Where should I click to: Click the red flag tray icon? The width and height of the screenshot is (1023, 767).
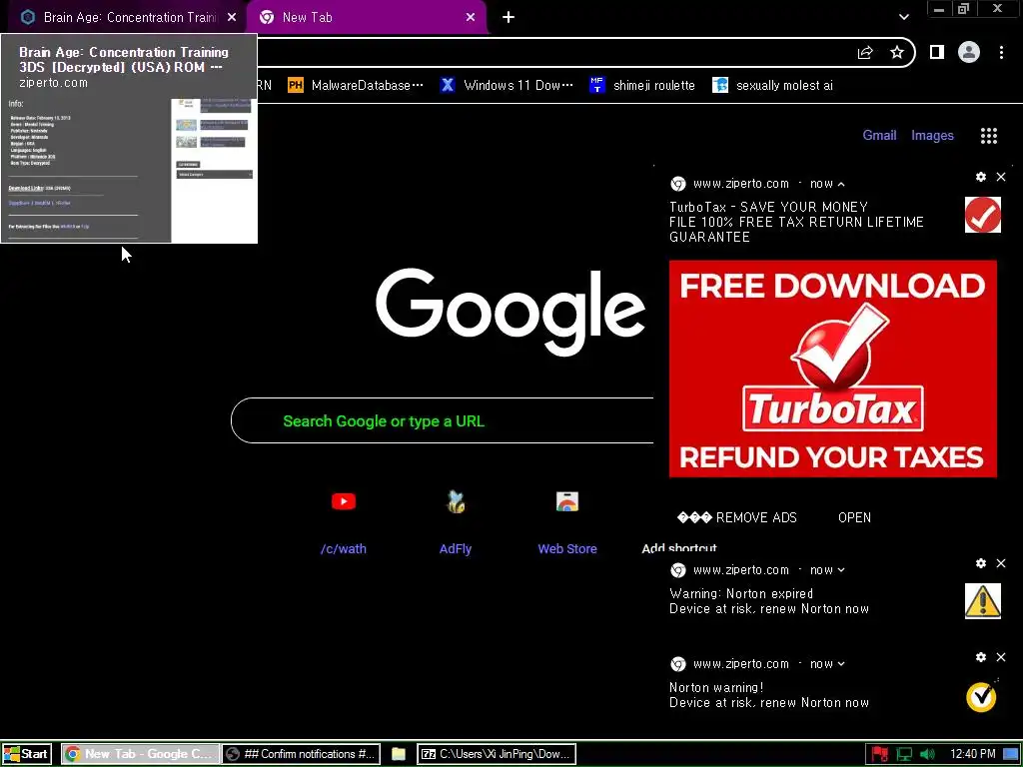879,755
